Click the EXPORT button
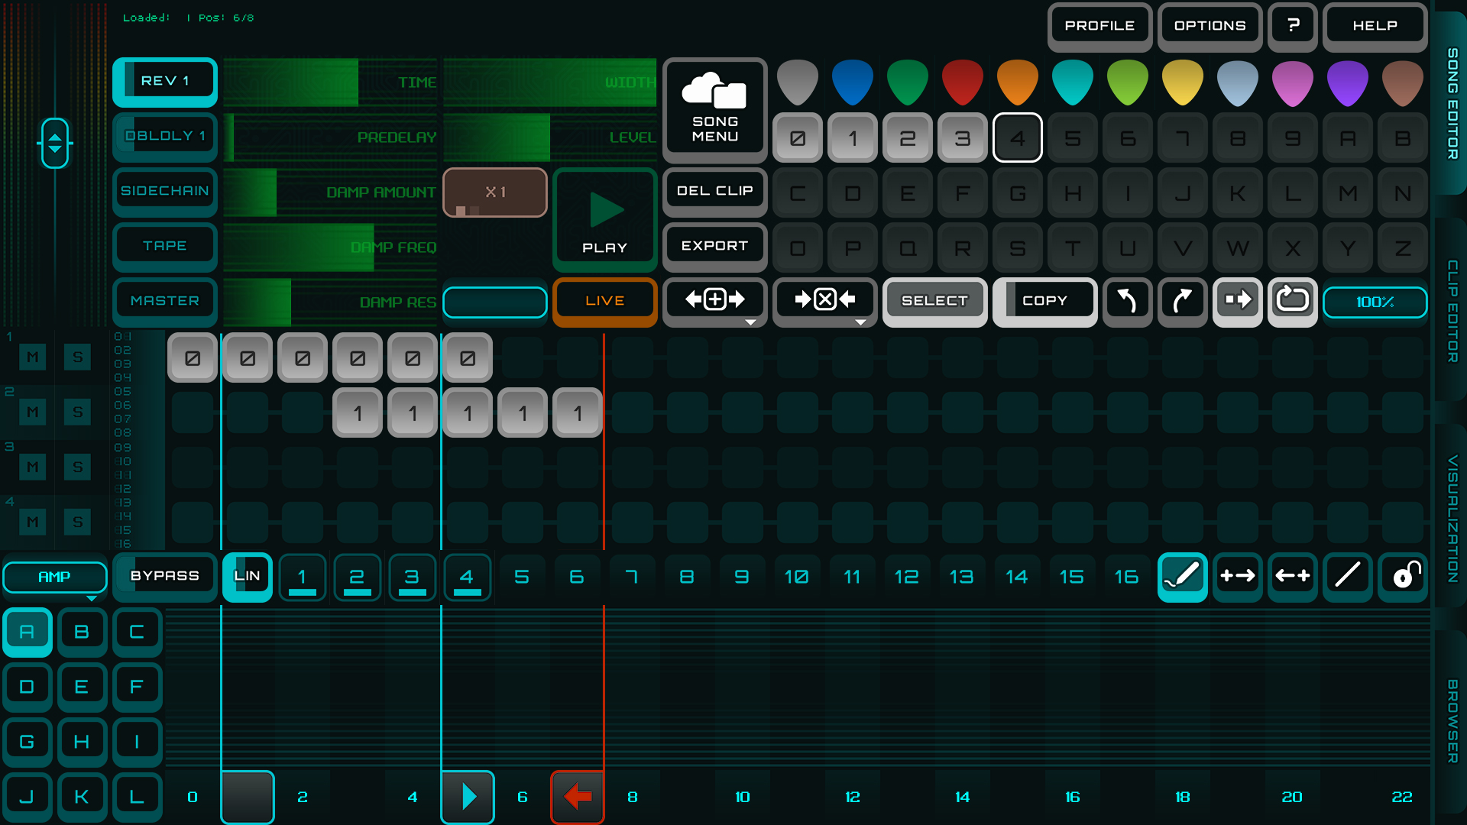The height and width of the screenshot is (825, 1467). pyautogui.click(x=714, y=246)
